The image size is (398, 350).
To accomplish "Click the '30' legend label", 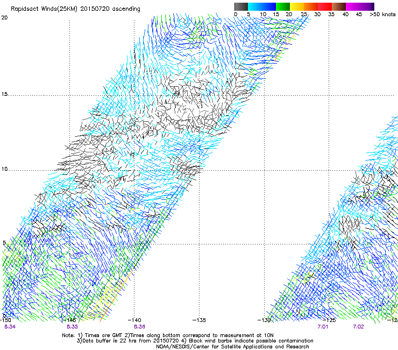I will (x=317, y=15).
